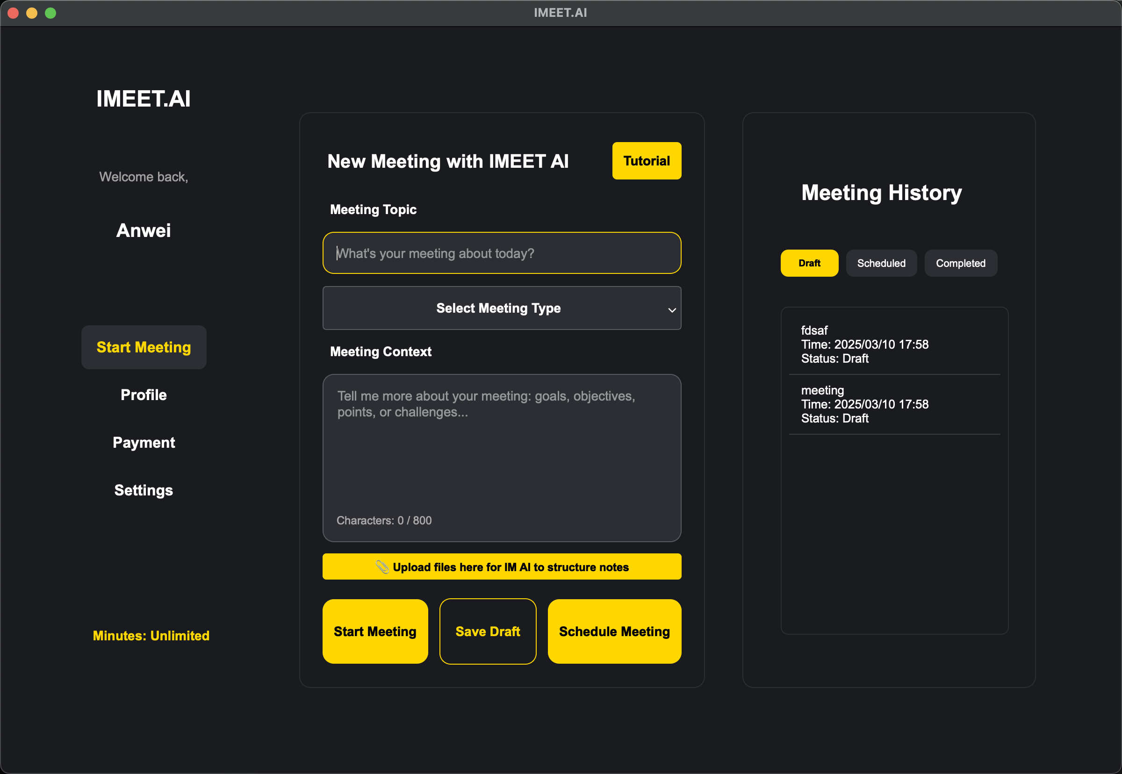Click the Schedule Meeting button
The image size is (1122, 774).
(614, 631)
